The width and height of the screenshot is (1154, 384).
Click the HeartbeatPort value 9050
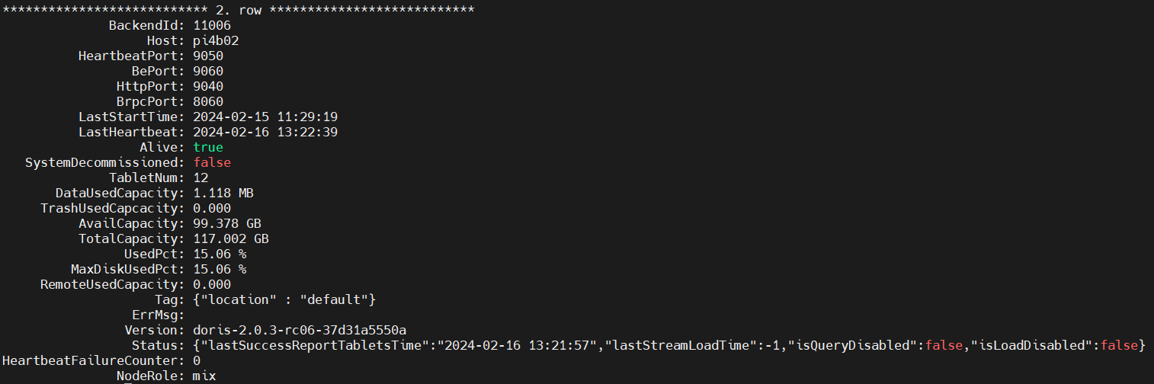click(208, 56)
